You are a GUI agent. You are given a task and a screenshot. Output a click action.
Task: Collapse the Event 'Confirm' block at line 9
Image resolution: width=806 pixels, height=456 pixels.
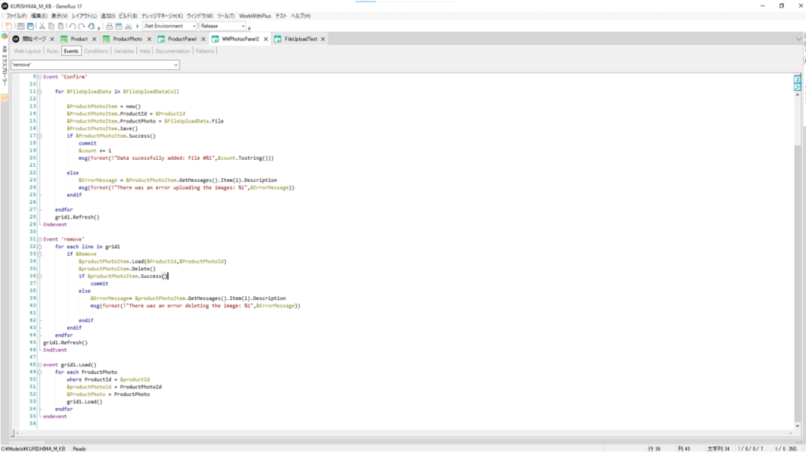[39, 77]
